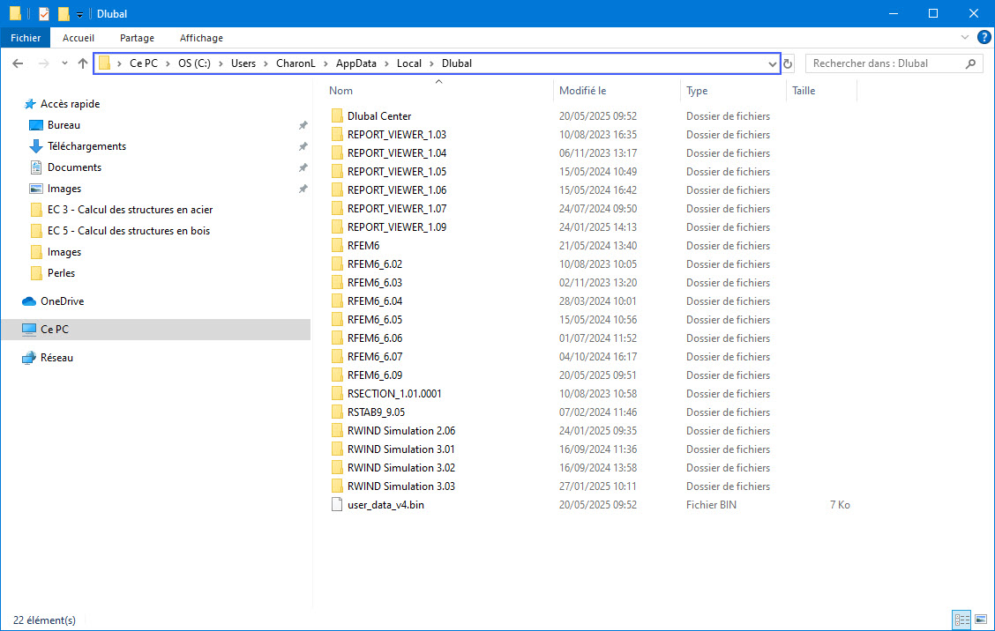Image resolution: width=995 pixels, height=631 pixels.
Task: Open recent locations dropdown beside forward arrow
Action: pos(64,63)
